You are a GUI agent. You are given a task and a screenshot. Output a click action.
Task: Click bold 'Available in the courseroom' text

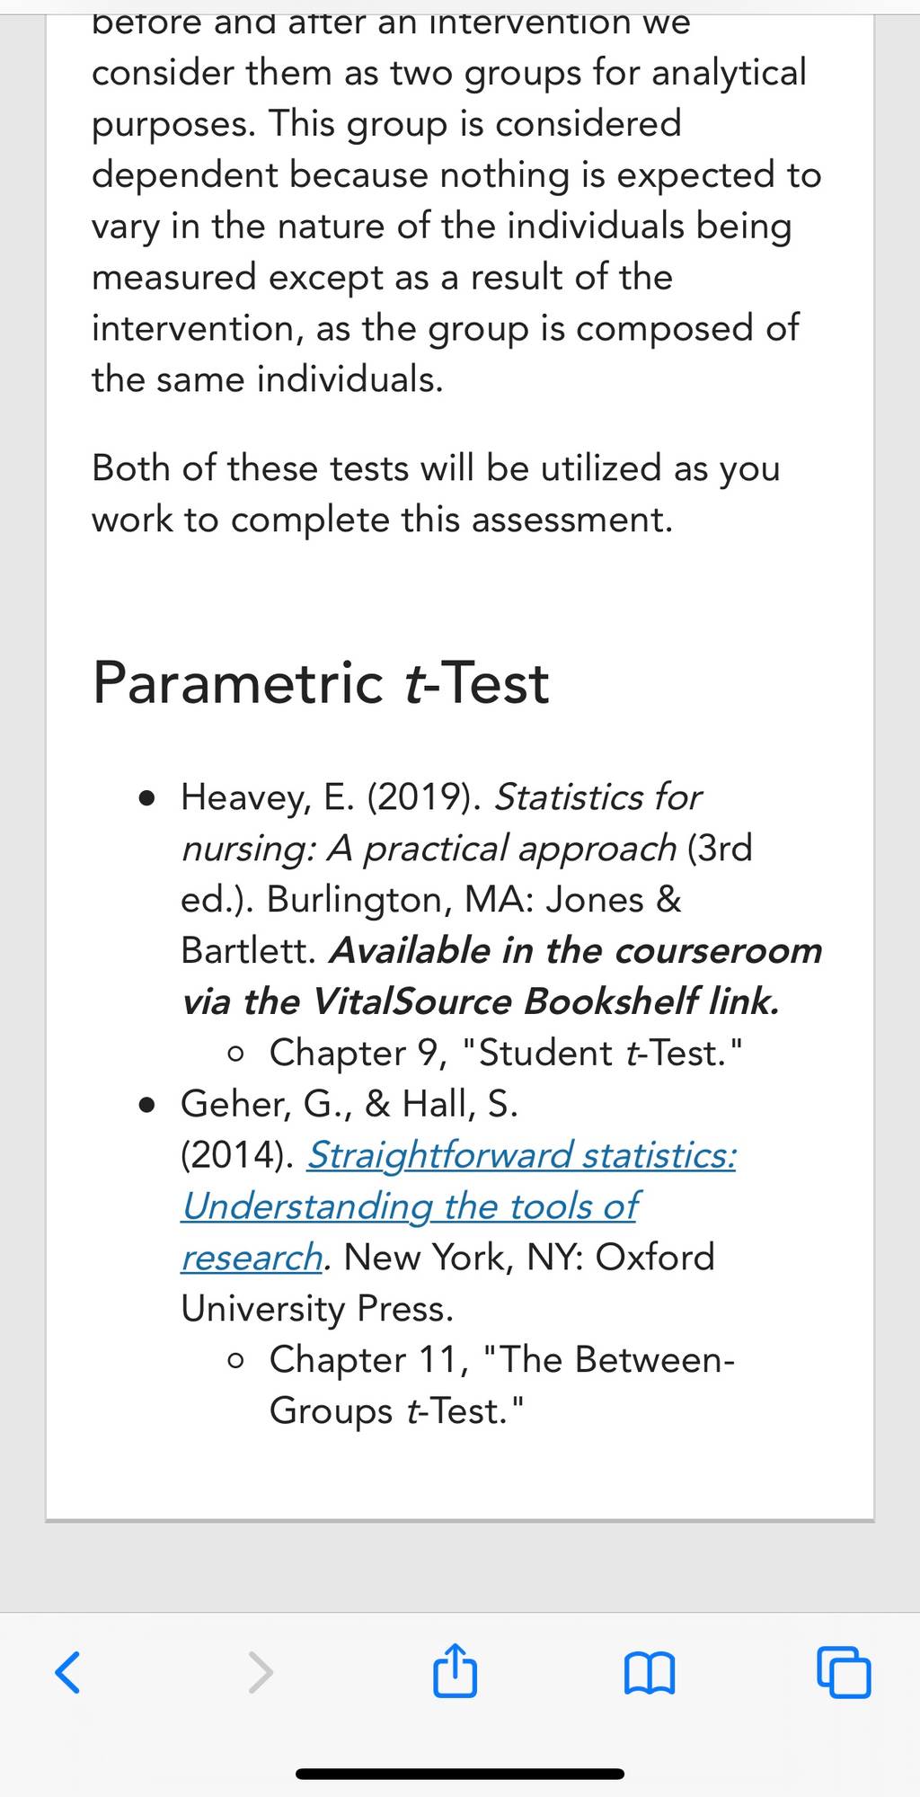tap(576, 951)
